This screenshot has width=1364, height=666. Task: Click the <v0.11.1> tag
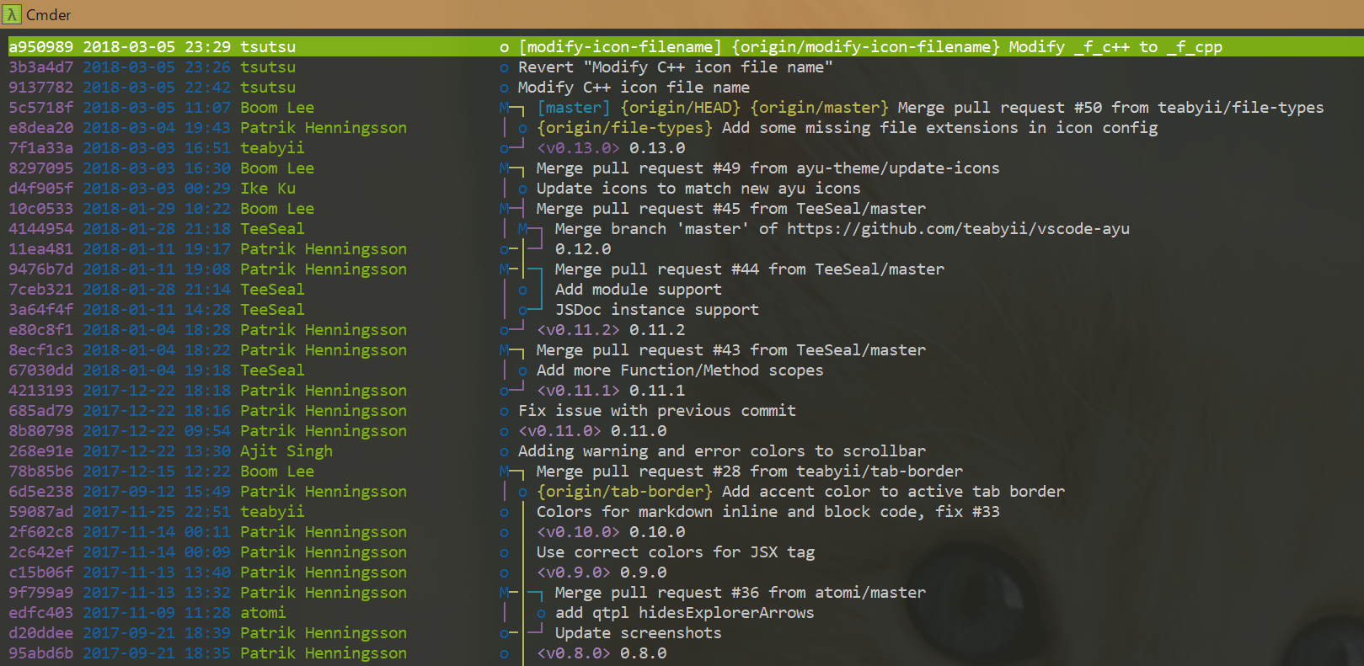point(578,391)
